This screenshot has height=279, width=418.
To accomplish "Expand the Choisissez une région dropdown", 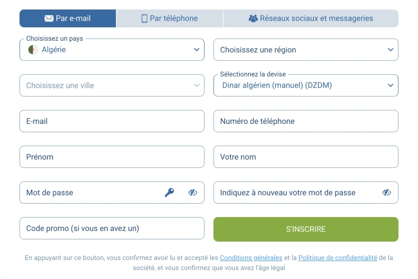I will pos(305,50).
